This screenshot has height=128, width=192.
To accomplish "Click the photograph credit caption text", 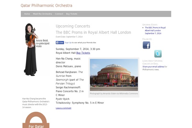I will tap(114, 93).
